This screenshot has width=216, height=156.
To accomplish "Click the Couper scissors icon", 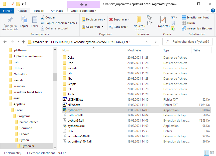I will click(x=43, y=17).
